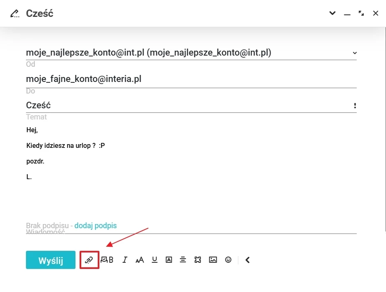Click the envelope checkmark icon beside Bold
386x292 pixels.
(x=104, y=259)
